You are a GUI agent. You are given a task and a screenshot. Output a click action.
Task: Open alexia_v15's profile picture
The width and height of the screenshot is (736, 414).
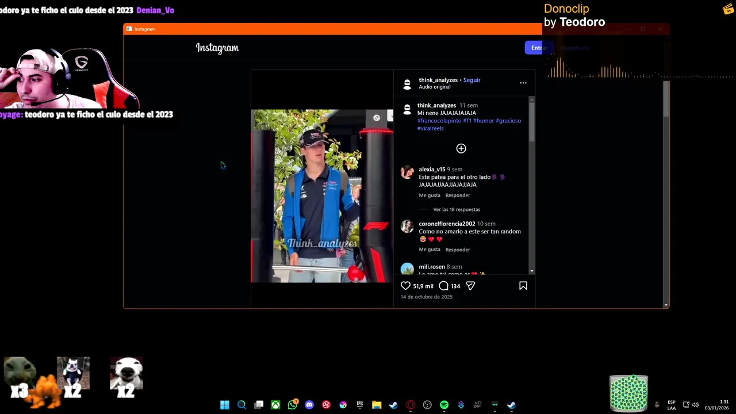[407, 172]
